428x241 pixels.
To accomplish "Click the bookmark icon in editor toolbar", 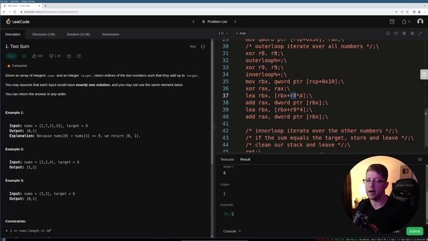I will point(388,33).
